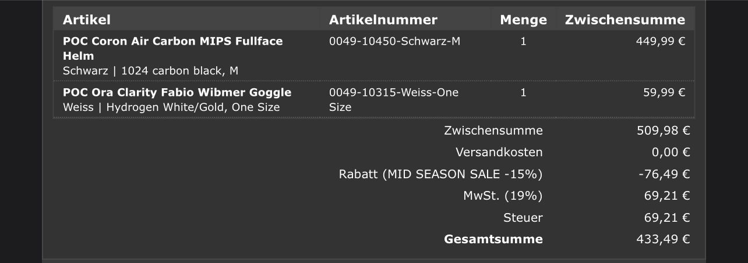Click the goggle variant Hydrogen White/Gold text
Viewport: 748px width, 263px height.
pos(171,107)
